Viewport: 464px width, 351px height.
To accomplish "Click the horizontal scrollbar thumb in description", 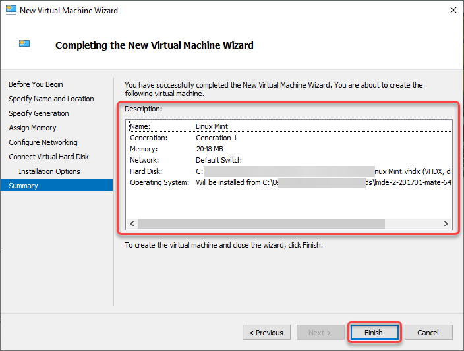I will click(x=261, y=223).
